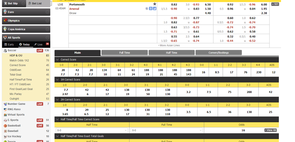Collapse the All Sports panel chevron

click(47, 38)
